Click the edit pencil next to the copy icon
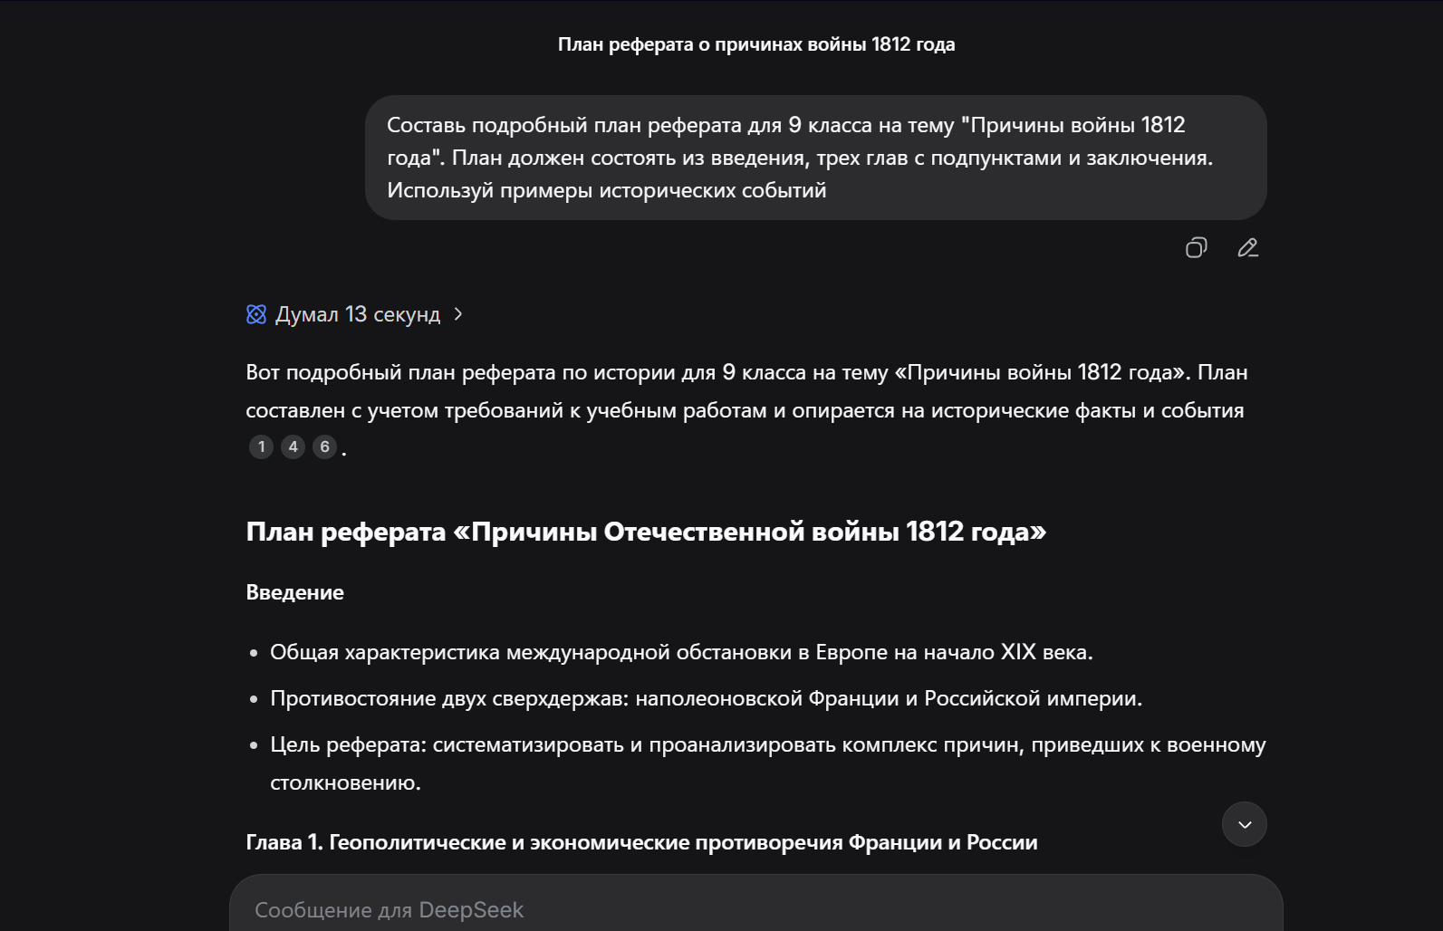Viewport: 1443px width, 931px height. [1247, 247]
